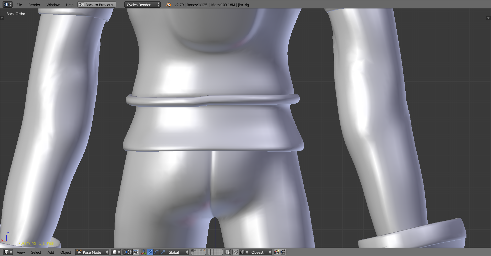Open the Closest snap target dropdown
The width and height of the screenshot is (491, 256).
point(261,252)
